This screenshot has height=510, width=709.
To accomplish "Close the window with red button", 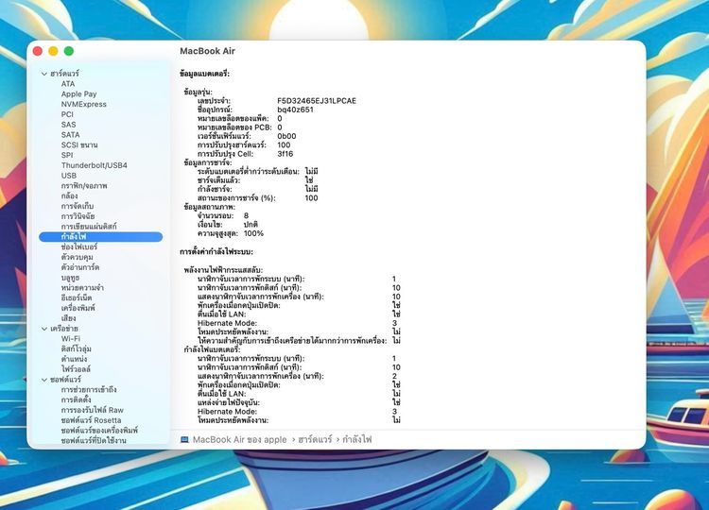I will 38,51.
